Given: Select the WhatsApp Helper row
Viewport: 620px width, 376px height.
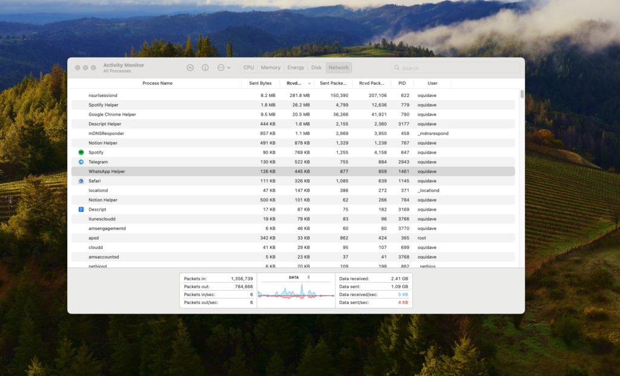Looking at the screenshot, I should (x=293, y=171).
